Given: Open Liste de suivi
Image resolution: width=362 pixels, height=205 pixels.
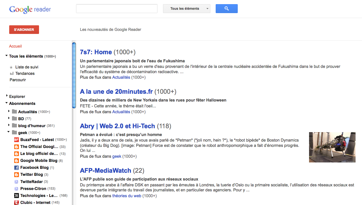Looking at the screenshot, I should point(27,67).
